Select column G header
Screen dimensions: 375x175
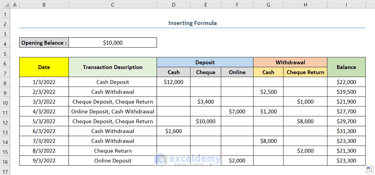(x=268, y=4)
